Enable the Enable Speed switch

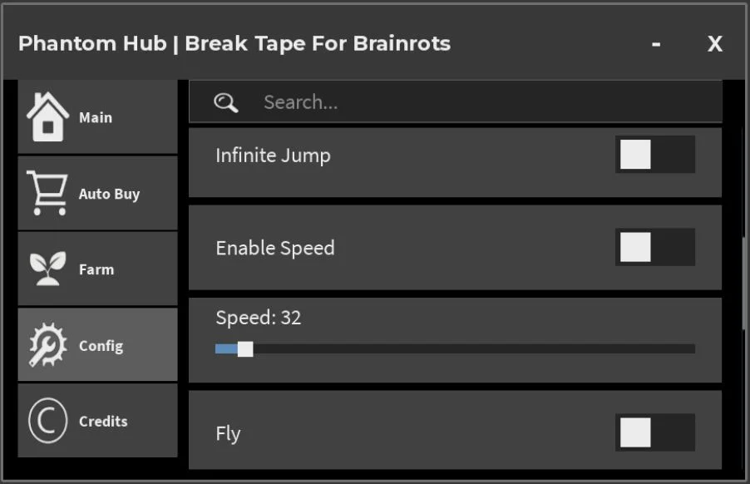click(655, 247)
